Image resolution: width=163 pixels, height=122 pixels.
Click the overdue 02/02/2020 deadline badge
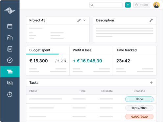(x=139, y=117)
